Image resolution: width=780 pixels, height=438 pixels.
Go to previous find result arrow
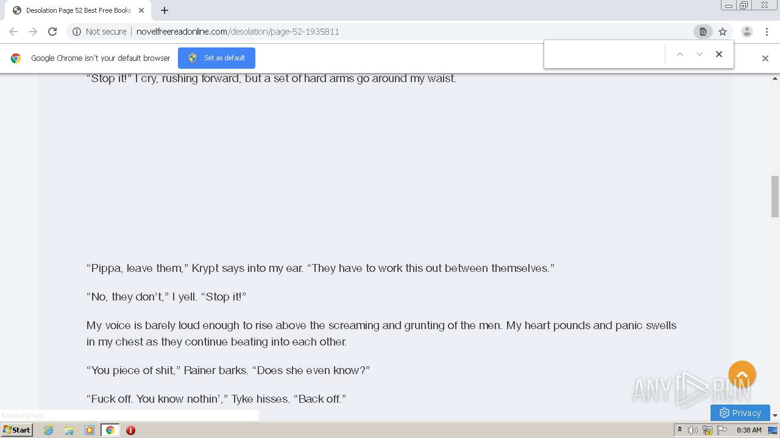[680, 54]
